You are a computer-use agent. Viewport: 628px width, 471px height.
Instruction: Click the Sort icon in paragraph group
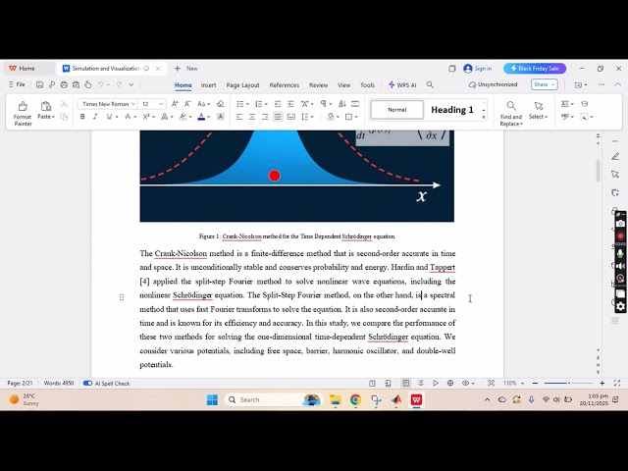pos(342,104)
